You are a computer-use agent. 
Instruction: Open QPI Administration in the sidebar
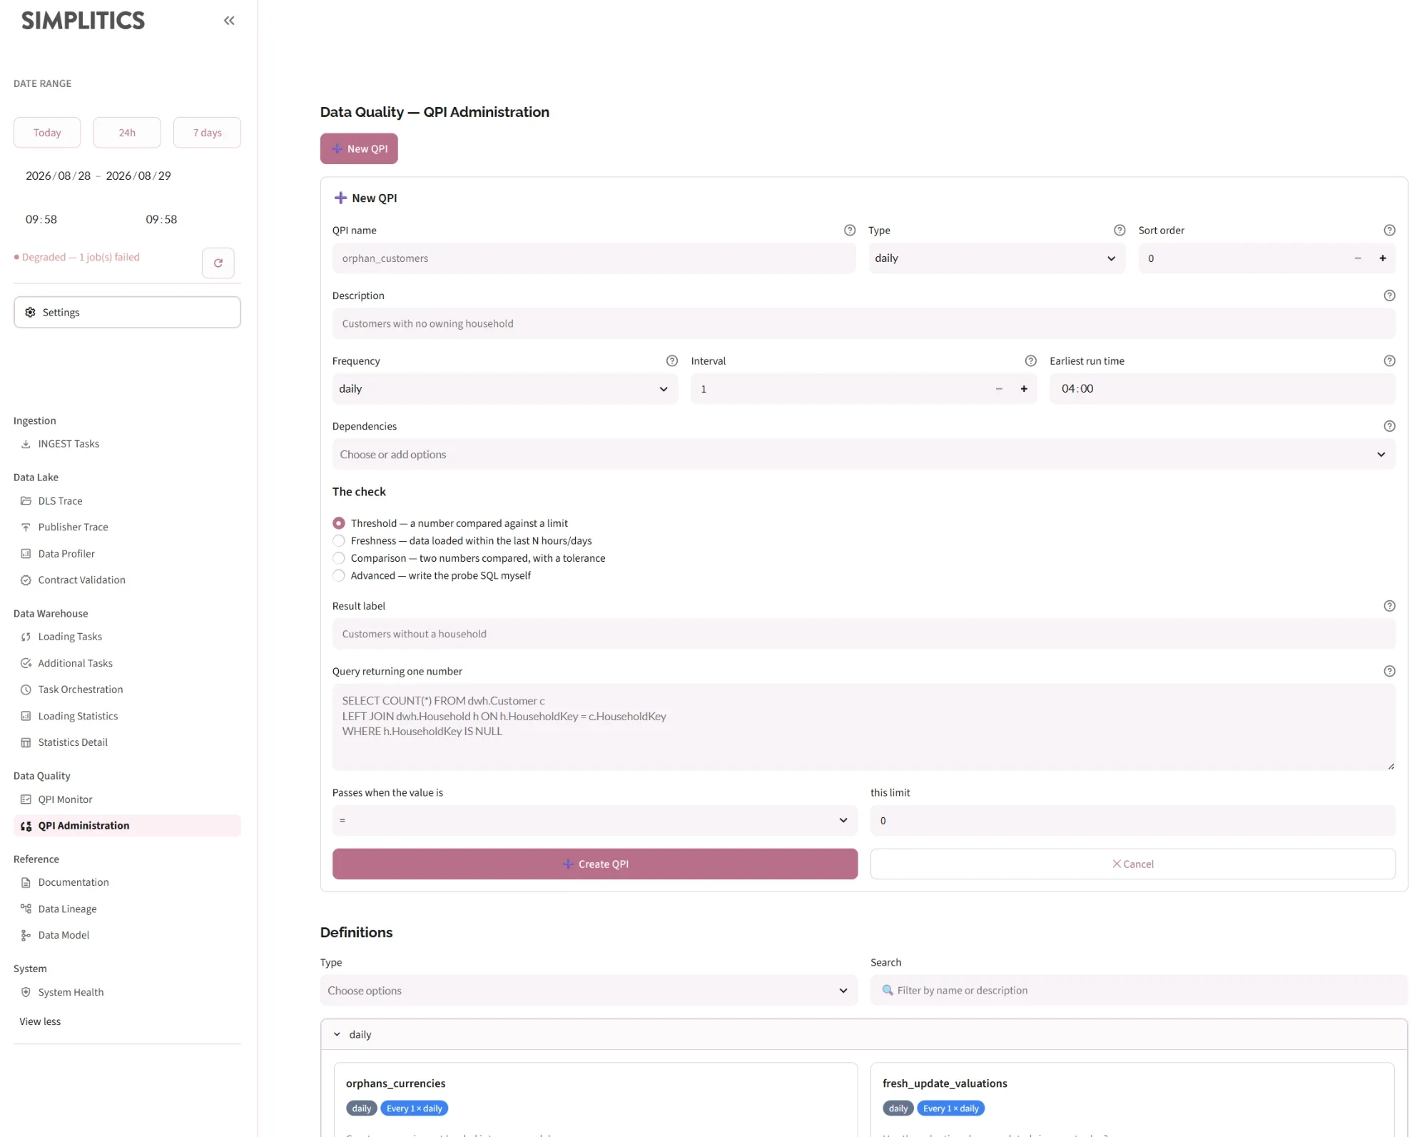(x=127, y=826)
